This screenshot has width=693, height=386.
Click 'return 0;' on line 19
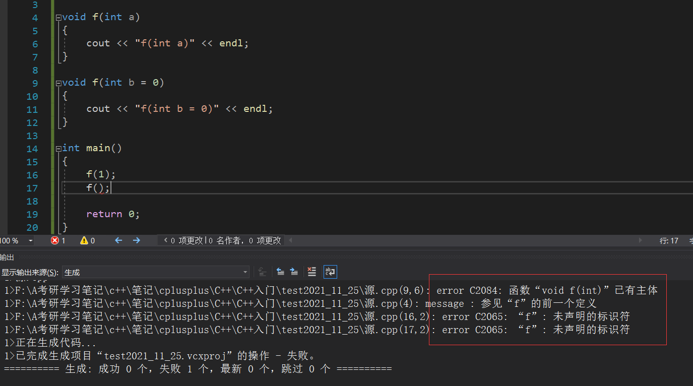pyautogui.click(x=113, y=214)
